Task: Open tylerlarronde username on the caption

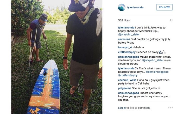Action: pyautogui.click(x=126, y=27)
